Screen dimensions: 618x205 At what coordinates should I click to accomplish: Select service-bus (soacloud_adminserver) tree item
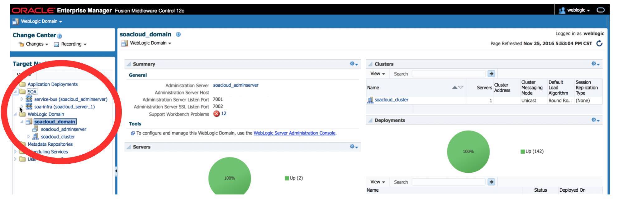pos(71,99)
